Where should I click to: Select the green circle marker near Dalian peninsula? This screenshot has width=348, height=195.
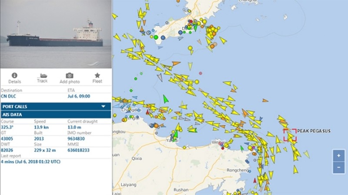[156, 37]
